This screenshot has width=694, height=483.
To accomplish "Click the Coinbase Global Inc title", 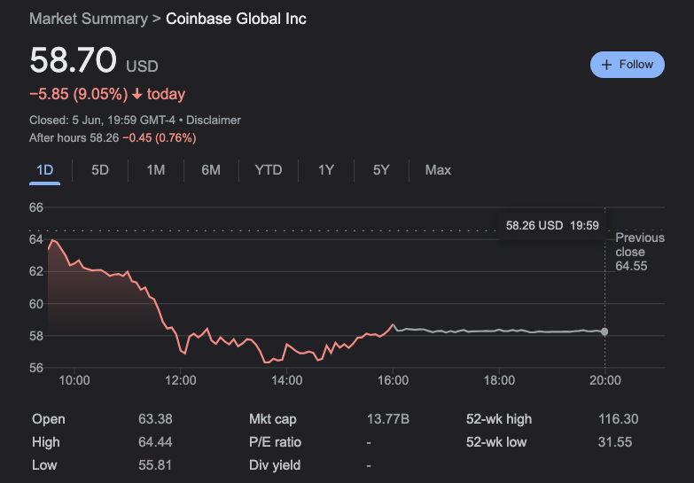I will pyautogui.click(x=236, y=19).
